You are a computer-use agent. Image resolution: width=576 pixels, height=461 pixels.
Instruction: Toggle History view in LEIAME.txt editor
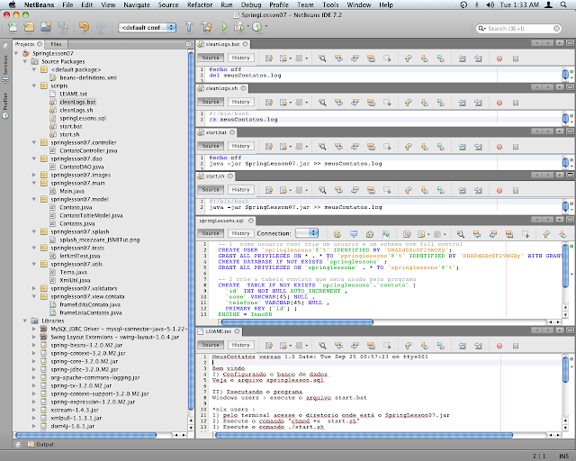tap(240, 344)
